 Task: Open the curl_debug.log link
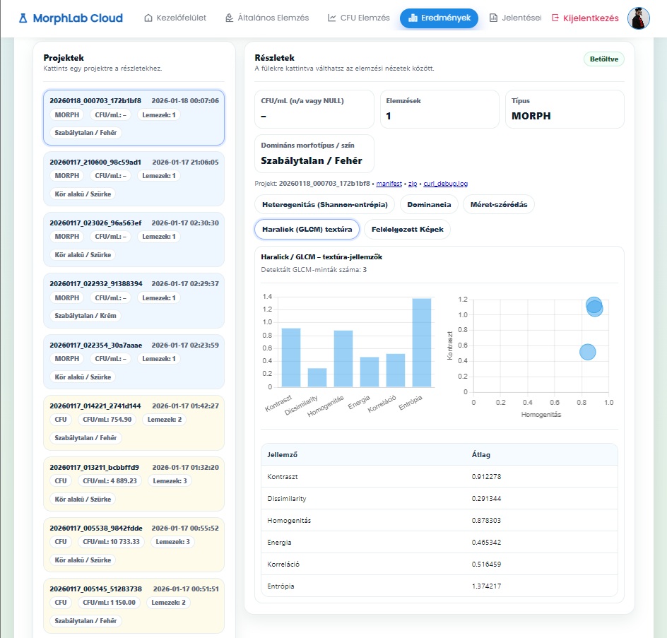click(445, 183)
